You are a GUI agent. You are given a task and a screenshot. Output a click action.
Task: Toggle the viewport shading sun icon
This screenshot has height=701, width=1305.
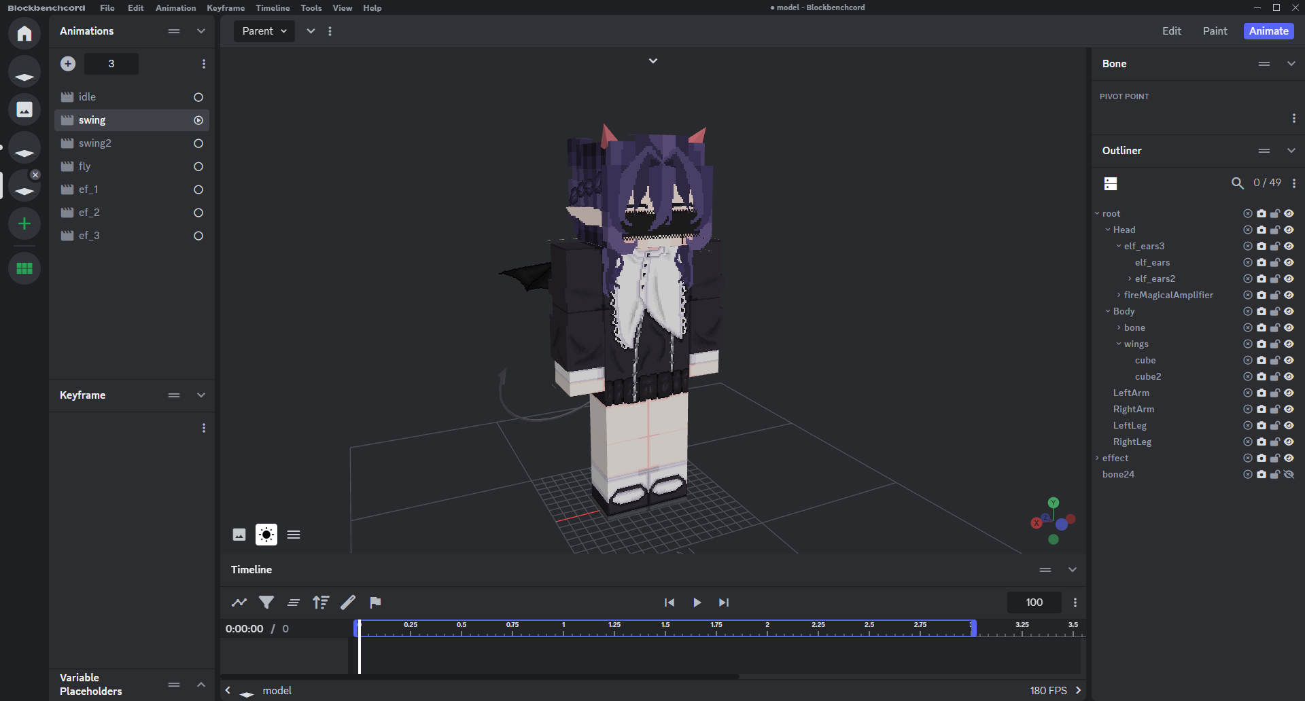pos(266,535)
